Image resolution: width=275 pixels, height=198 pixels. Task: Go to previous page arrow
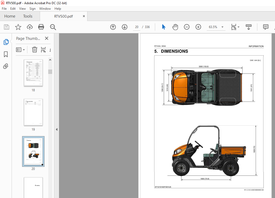113,27
